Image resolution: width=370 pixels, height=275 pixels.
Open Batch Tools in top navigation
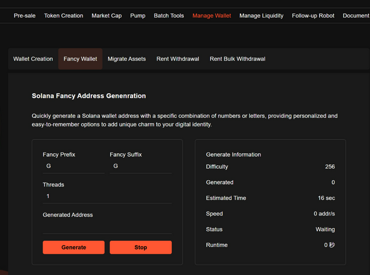click(169, 16)
